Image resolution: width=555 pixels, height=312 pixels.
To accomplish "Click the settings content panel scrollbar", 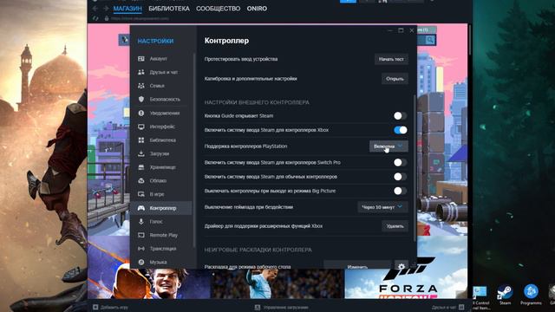I will [415, 168].
